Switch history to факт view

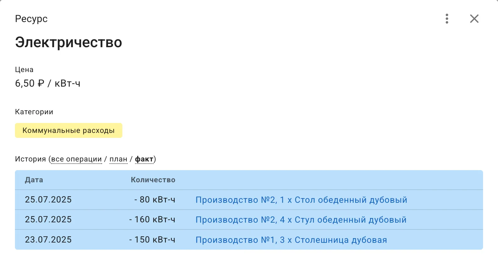(144, 159)
